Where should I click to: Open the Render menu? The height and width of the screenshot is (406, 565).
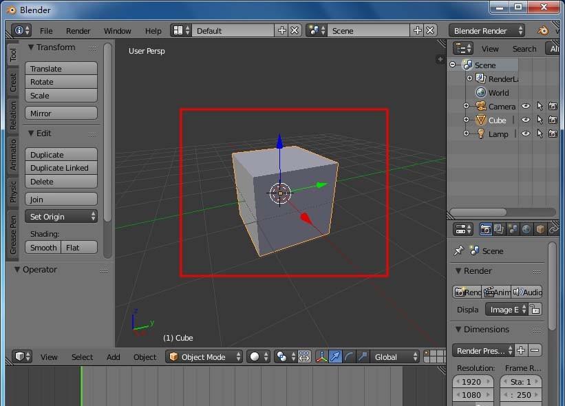coord(78,30)
